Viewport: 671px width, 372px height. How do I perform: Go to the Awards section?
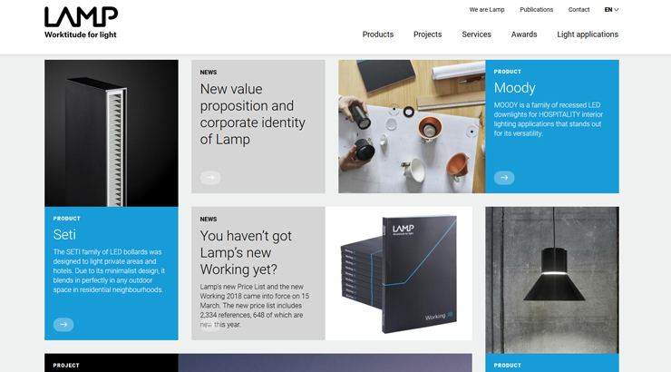(x=524, y=34)
